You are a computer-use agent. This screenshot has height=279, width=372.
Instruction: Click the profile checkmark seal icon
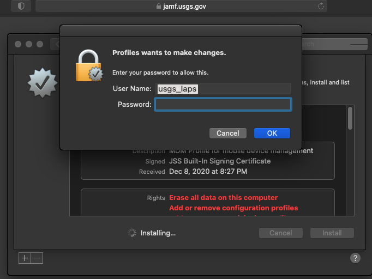(x=42, y=83)
